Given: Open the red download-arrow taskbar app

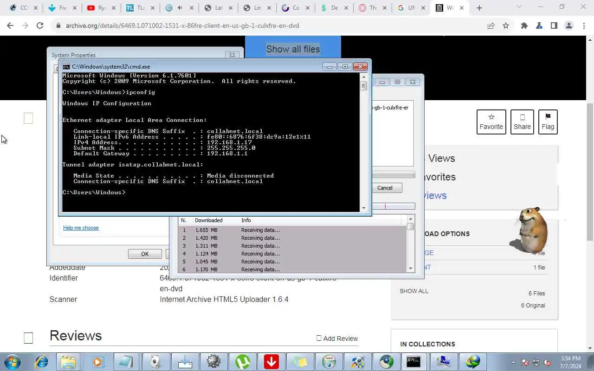Looking at the screenshot, I should 271,362.
